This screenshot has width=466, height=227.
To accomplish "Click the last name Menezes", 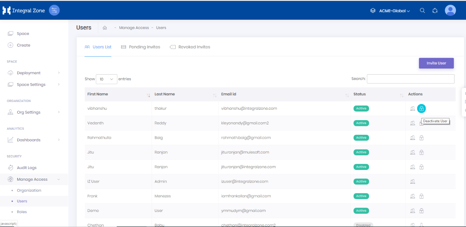I will point(163,196).
